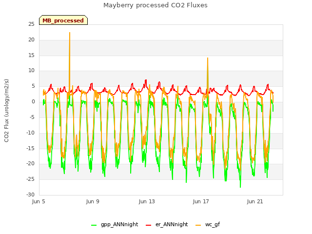
Task: Click the Jun 5 x-axis label
Action: (x=39, y=201)
